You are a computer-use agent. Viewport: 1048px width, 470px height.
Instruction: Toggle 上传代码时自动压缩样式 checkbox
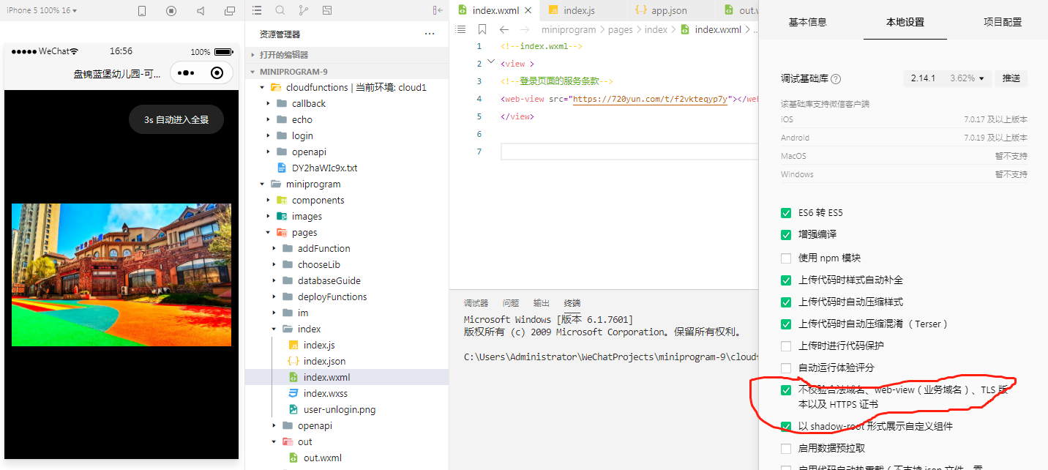[786, 302]
